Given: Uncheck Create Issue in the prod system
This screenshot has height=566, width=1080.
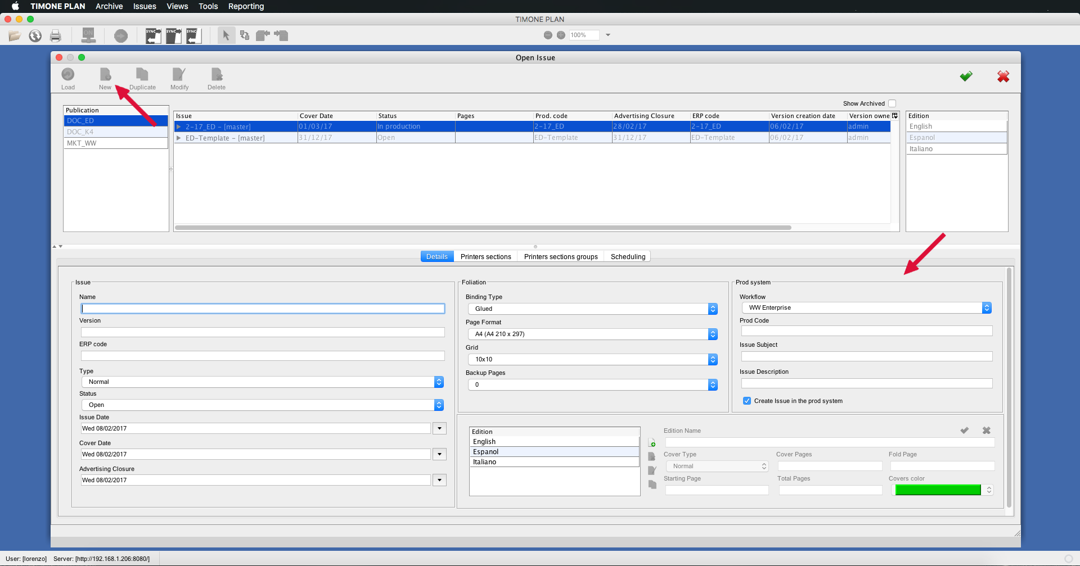Looking at the screenshot, I should pos(747,401).
